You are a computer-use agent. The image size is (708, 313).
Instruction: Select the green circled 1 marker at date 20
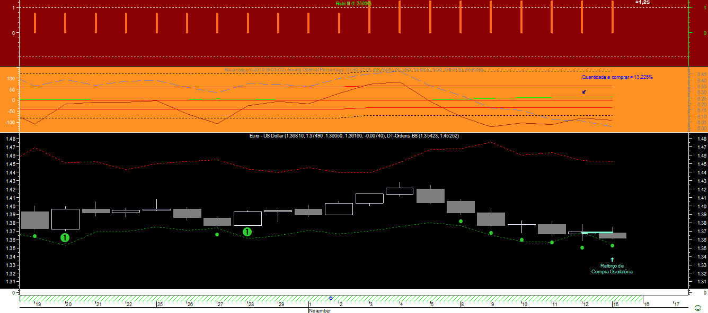tap(65, 238)
